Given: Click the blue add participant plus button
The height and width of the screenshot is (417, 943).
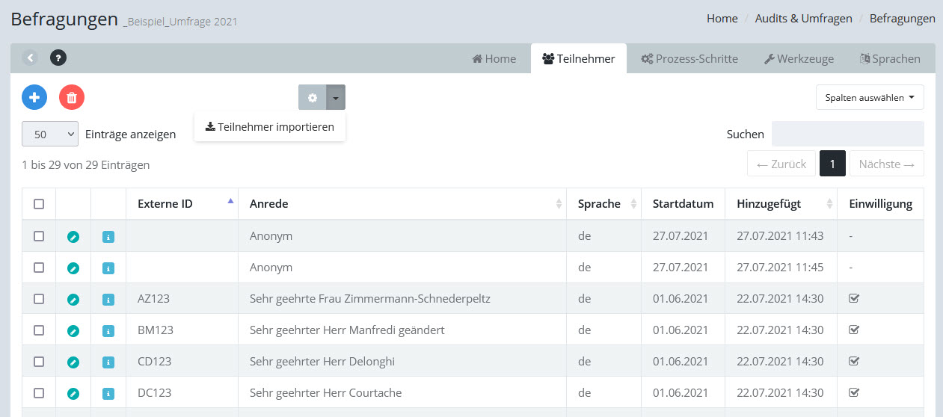Looking at the screenshot, I should [x=34, y=97].
